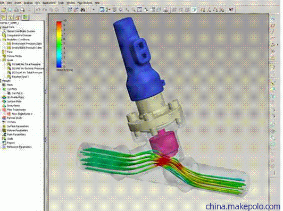Collapse the Flow Trajectories tree node

[x=1, y=109]
